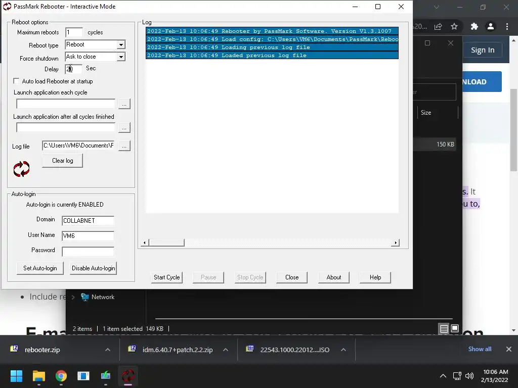Click Disable Auto-login
Viewport: 518px width, 388px height.
click(x=94, y=268)
